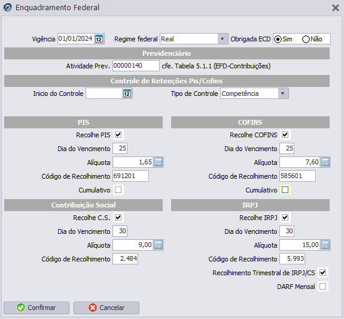This screenshot has width=344, height=319.
Task: Uncheck Recolhimento Trimestral de IRPJ/CS
Action: point(322,273)
